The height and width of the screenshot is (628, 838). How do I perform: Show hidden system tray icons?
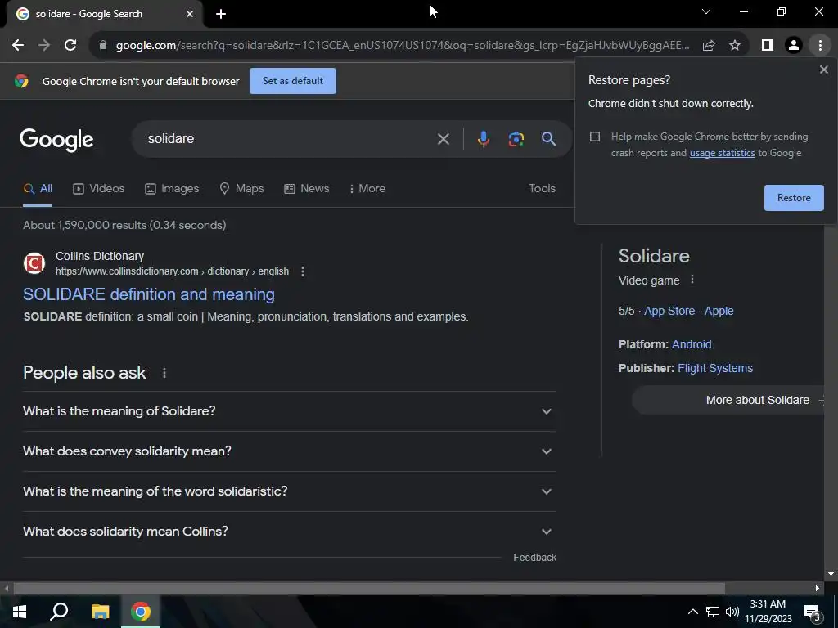pos(692,612)
